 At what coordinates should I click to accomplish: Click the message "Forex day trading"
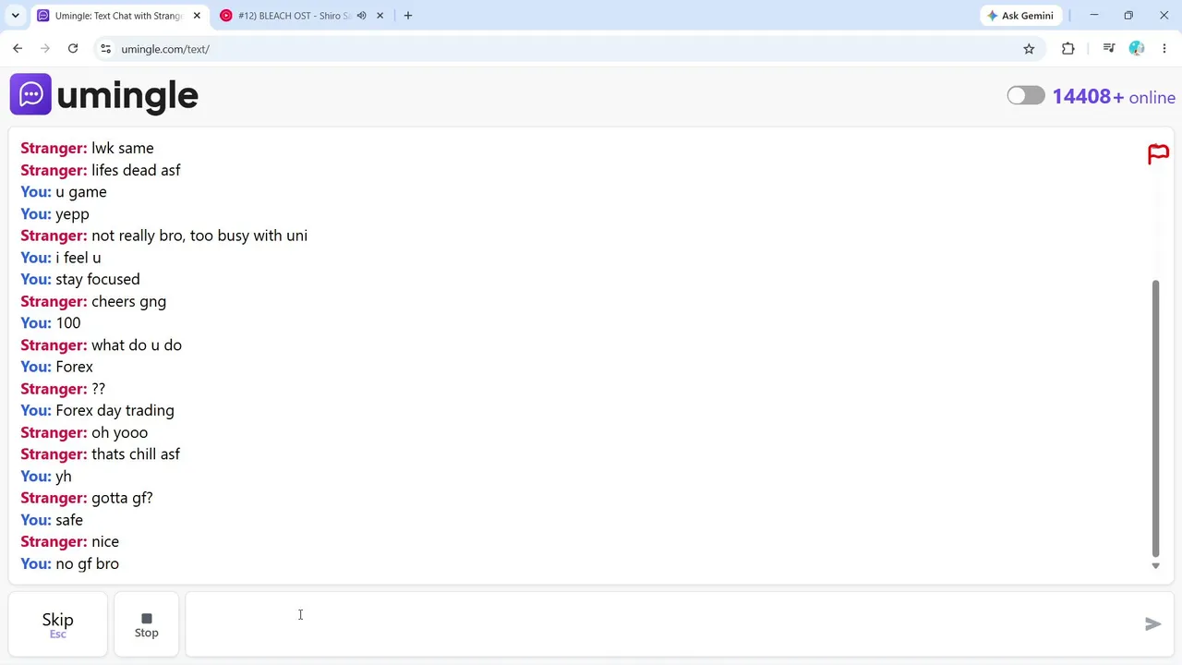point(115,410)
